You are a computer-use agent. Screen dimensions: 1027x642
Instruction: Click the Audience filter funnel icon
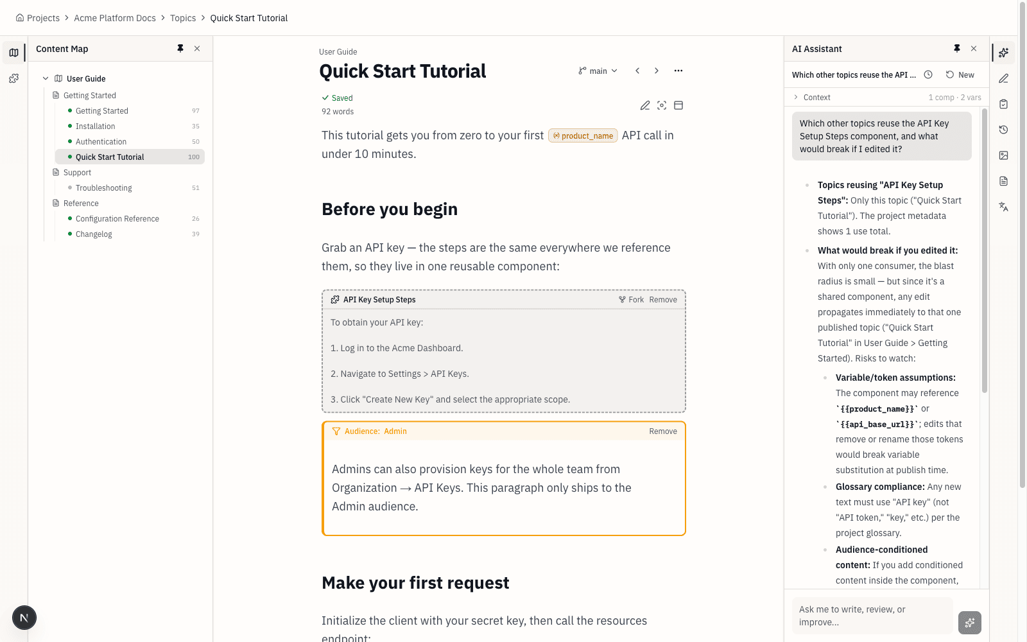(x=336, y=431)
